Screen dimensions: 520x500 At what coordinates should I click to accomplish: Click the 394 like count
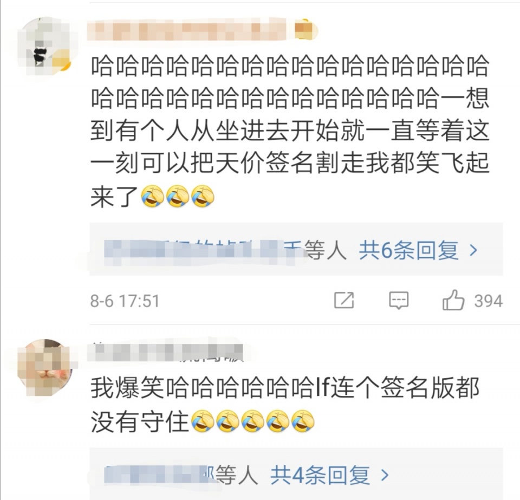[488, 301]
